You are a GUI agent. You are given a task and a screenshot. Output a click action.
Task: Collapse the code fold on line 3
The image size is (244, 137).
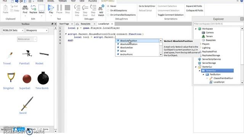click(66, 34)
